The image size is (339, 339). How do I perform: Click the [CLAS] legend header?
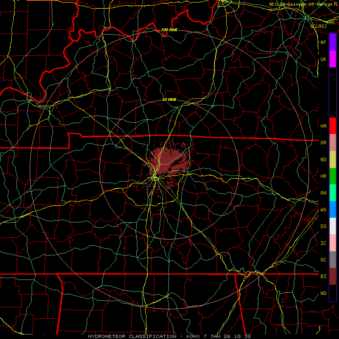[x=318, y=26]
